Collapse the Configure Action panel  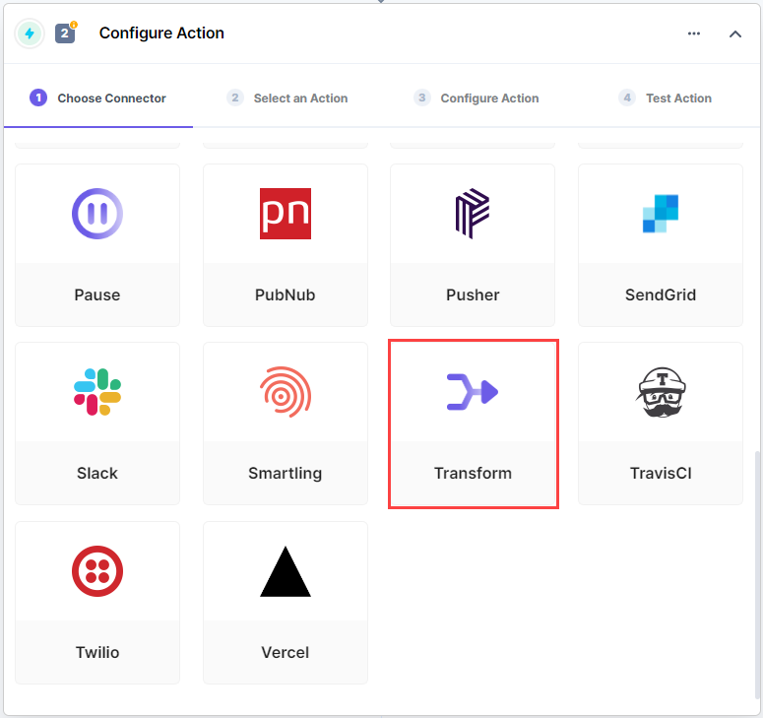point(735,33)
